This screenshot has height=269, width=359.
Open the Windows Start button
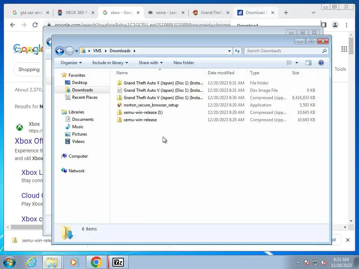pyautogui.click(x=9, y=262)
